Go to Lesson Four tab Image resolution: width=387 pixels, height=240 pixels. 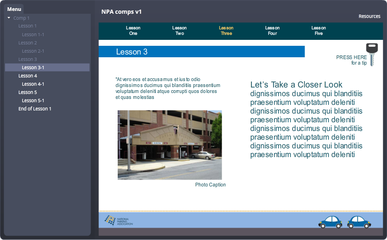(273, 31)
